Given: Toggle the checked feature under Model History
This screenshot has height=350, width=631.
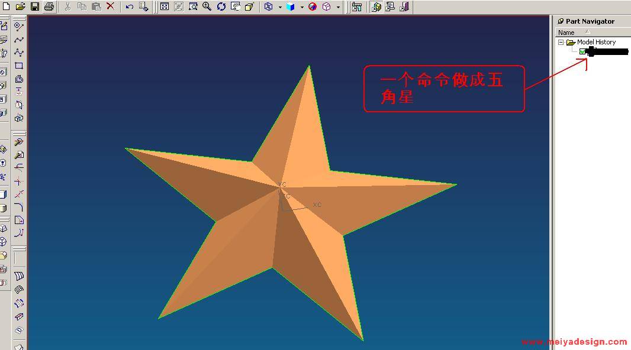Looking at the screenshot, I should click(x=582, y=52).
